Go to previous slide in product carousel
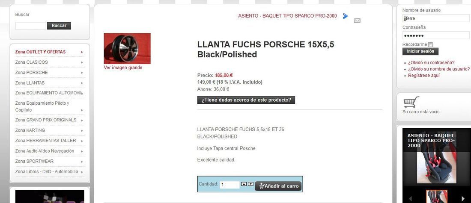471x203 pixels. (410, 198)
